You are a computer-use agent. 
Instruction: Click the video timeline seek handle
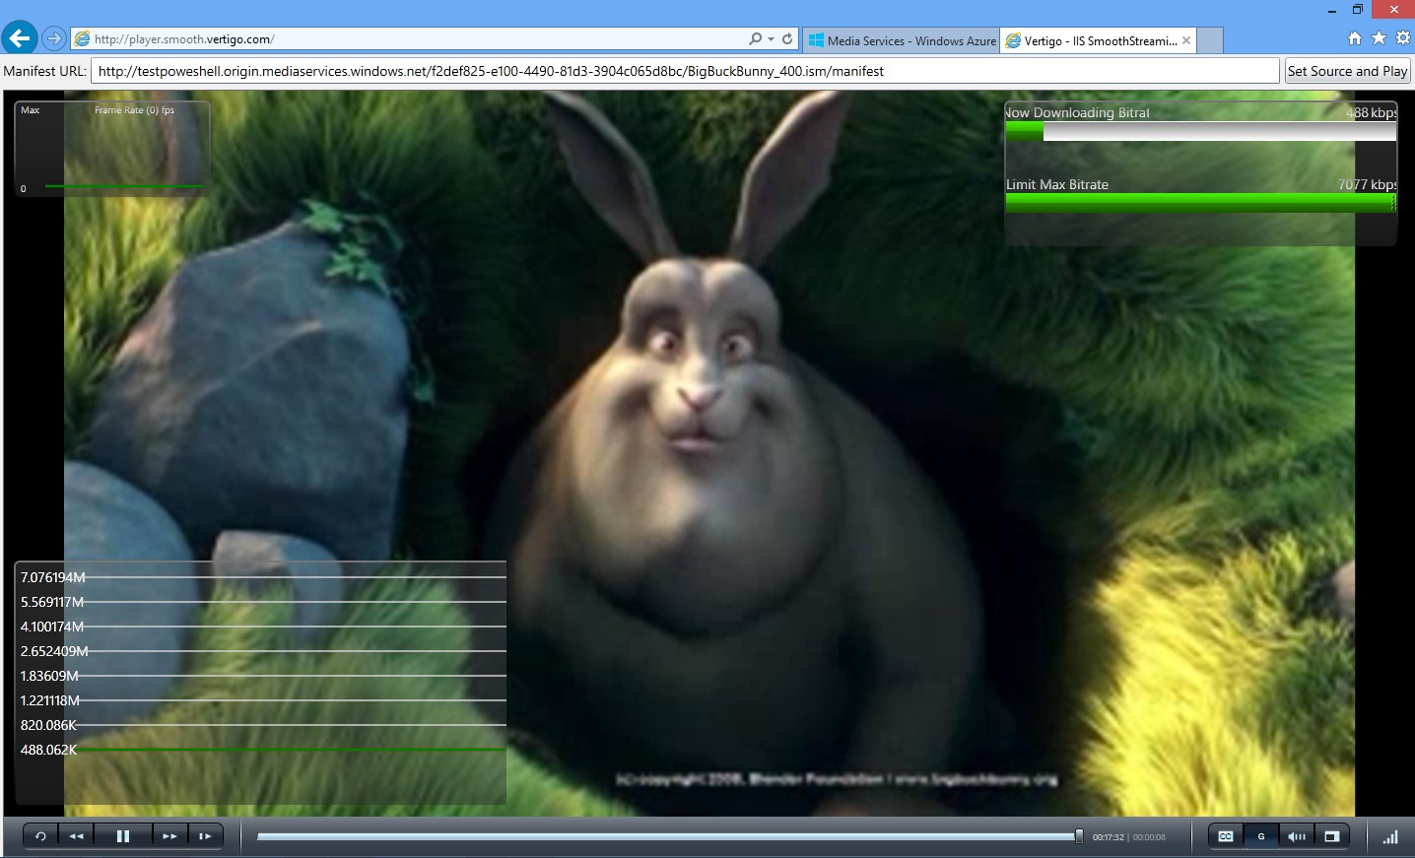click(x=1079, y=836)
